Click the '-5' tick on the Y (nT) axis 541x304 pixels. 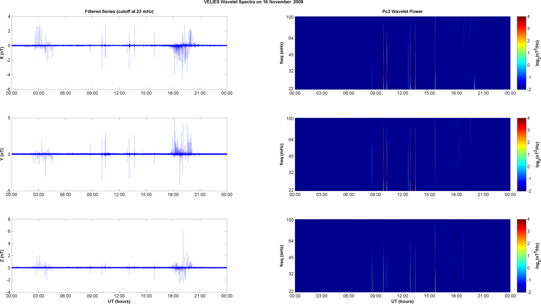tap(8, 191)
